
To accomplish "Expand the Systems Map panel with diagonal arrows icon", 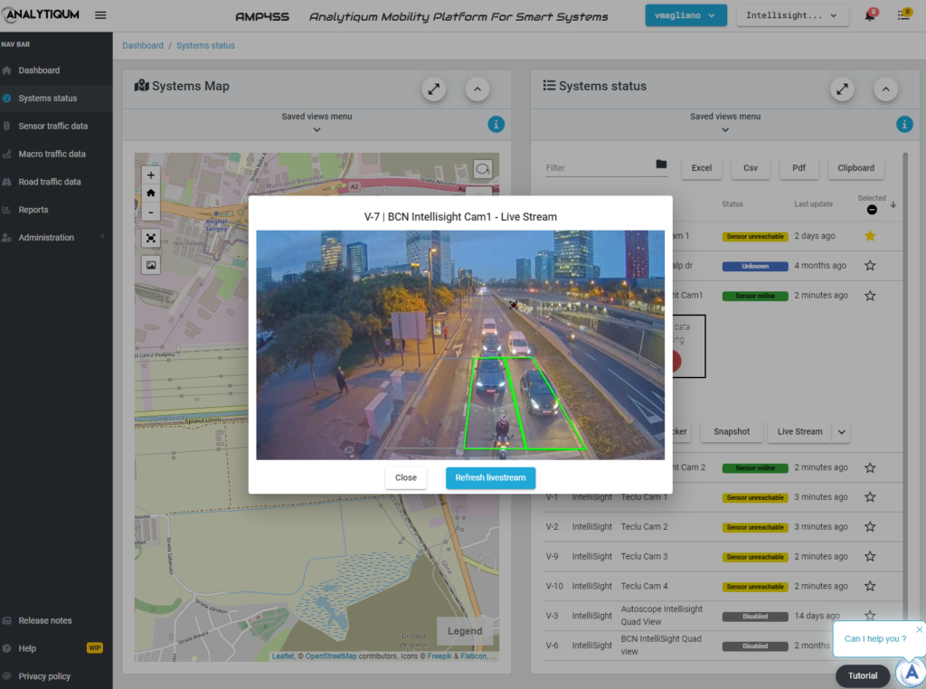I will [x=433, y=89].
